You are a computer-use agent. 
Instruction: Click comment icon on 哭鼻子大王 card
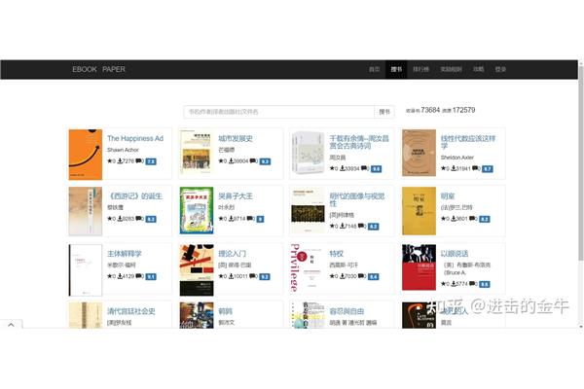249,219
